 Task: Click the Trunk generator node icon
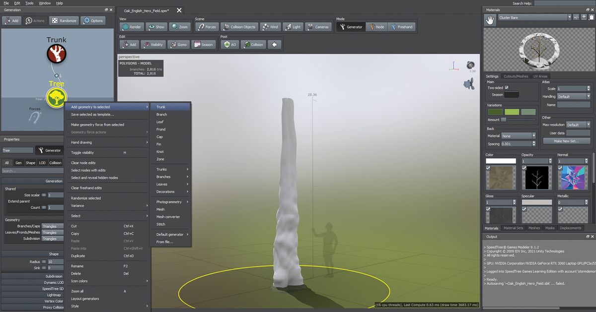[x=56, y=53]
